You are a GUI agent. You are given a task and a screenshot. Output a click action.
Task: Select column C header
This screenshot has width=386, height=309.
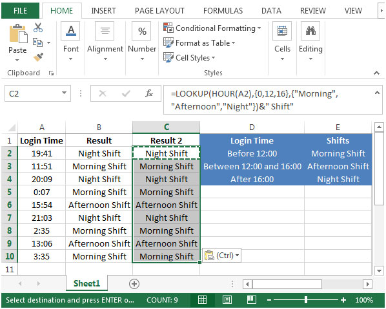pyautogui.click(x=166, y=127)
